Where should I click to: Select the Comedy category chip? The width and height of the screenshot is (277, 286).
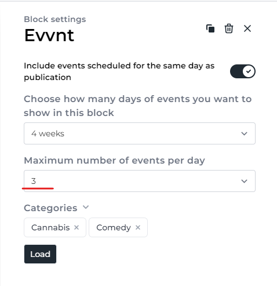[118, 227]
